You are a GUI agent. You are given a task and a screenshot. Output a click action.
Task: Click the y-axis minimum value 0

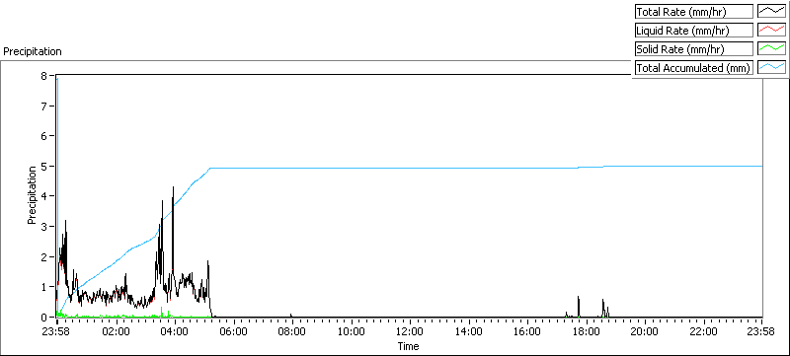tap(43, 318)
